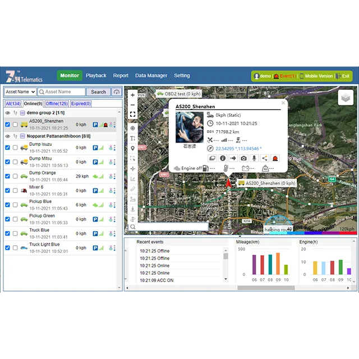Click the driver photo thumbnail in popup
Image resolution: width=359 pixels, height=359 pixels.
tap(190, 127)
